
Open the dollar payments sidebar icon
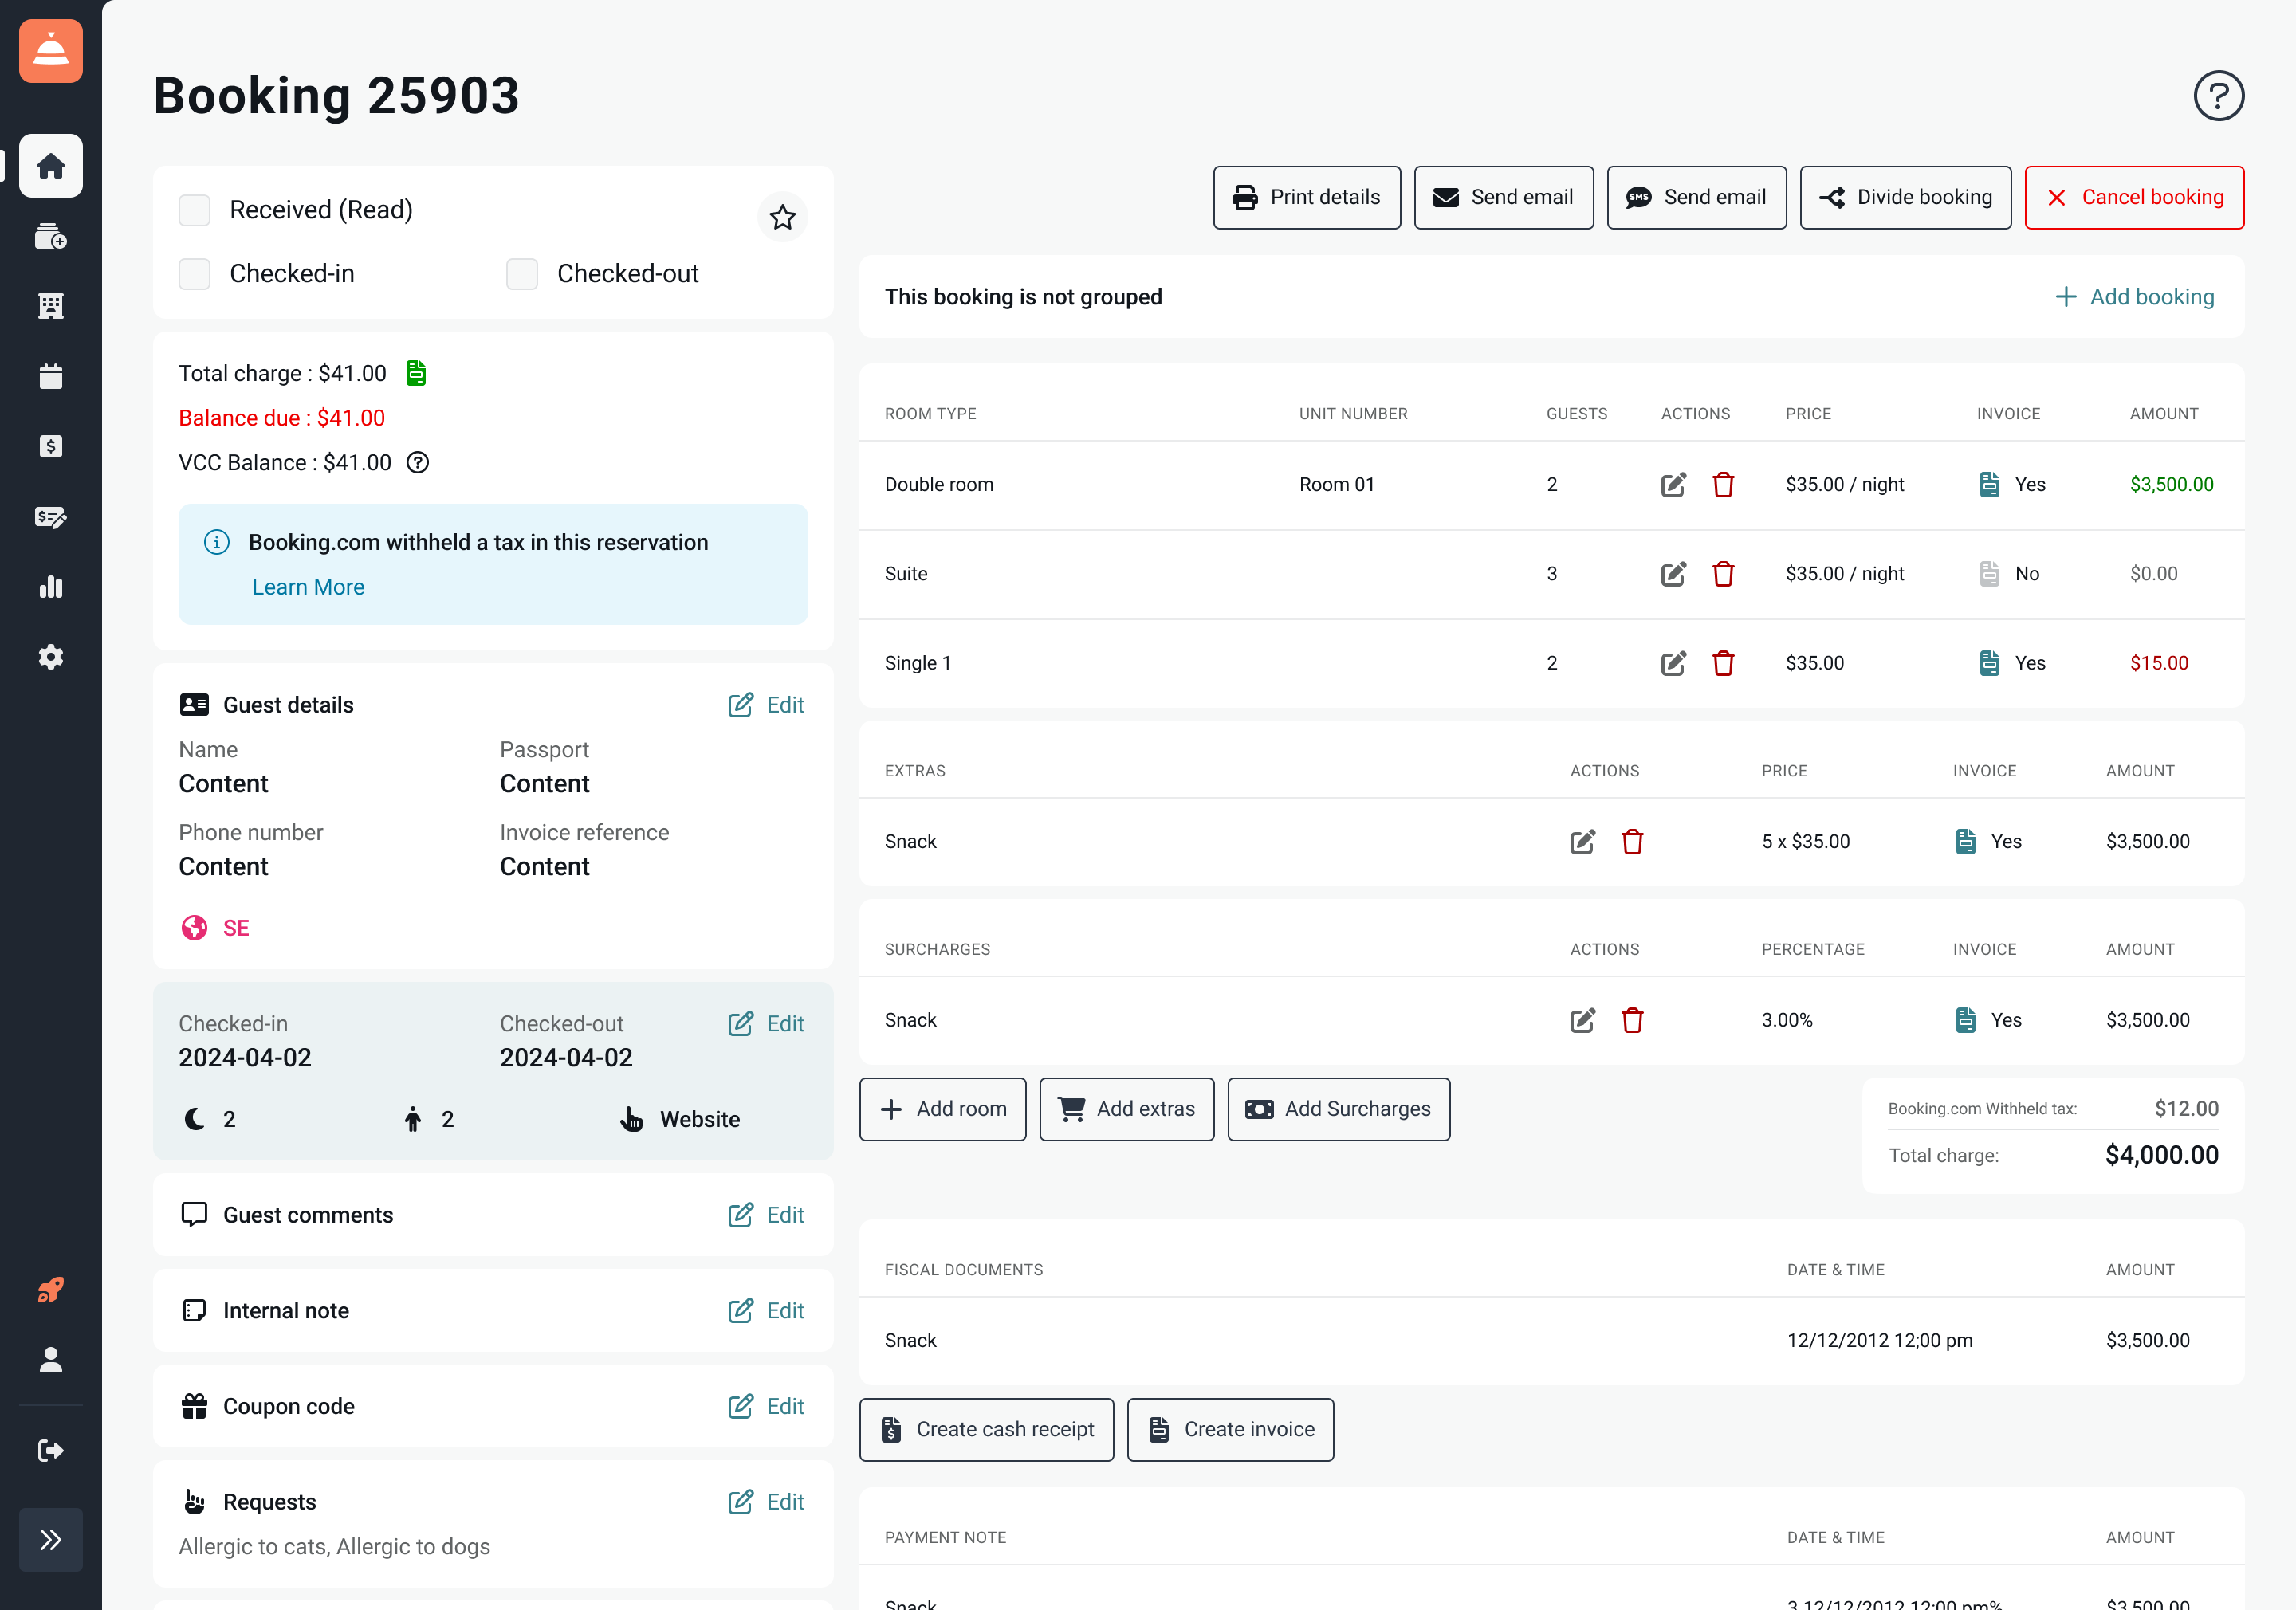[51, 446]
